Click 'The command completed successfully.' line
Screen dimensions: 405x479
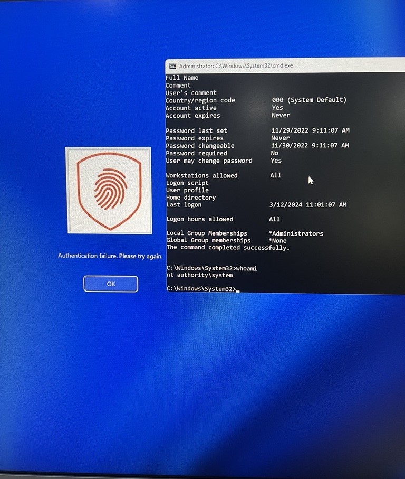[x=228, y=248]
